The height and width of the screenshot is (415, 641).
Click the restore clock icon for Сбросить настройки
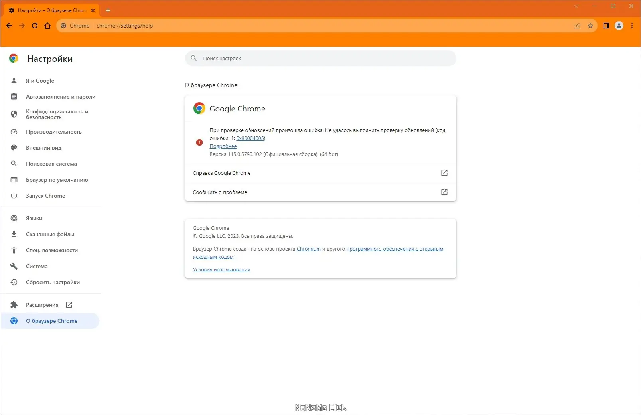[14, 282]
